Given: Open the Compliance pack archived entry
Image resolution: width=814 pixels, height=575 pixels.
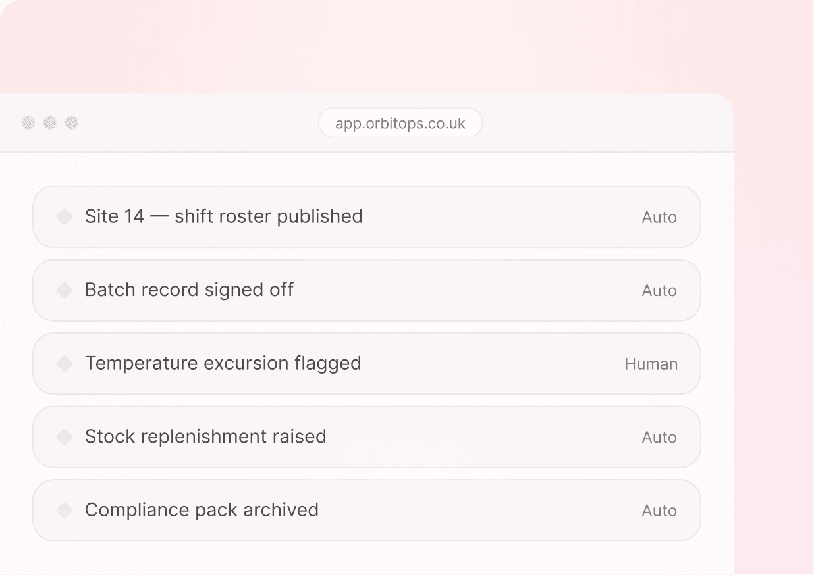Looking at the screenshot, I should [x=367, y=510].
